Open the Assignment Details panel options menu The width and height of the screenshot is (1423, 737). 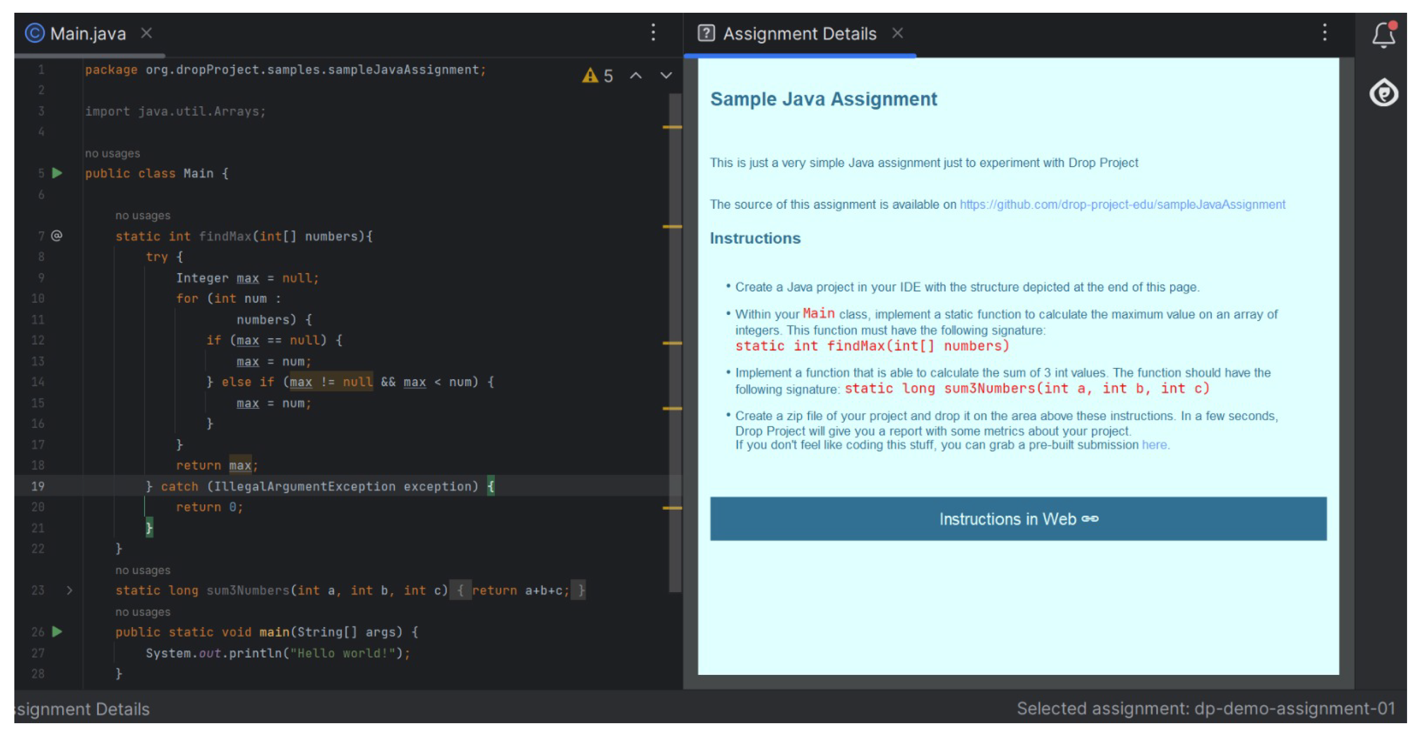pos(1324,32)
